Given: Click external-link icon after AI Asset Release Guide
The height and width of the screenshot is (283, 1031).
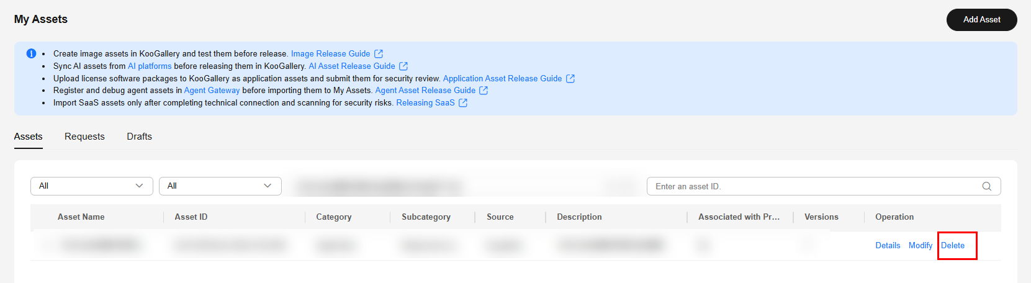Looking at the screenshot, I should (x=403, y=66).
